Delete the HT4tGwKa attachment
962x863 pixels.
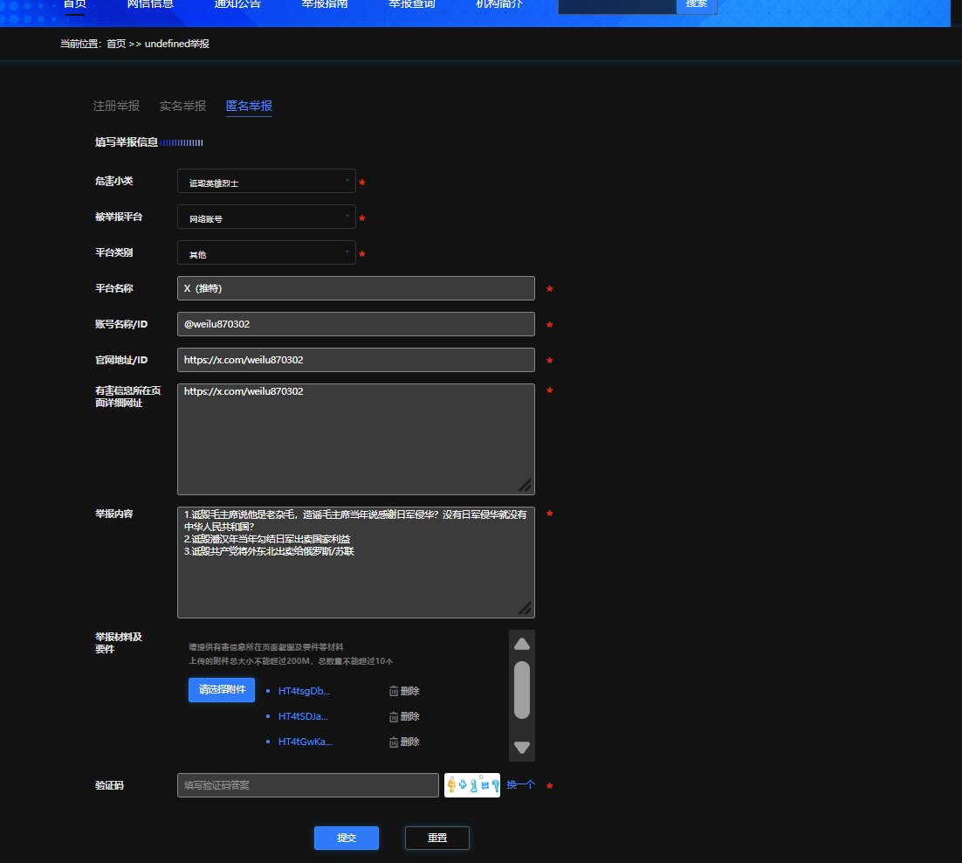coord(404,742)
